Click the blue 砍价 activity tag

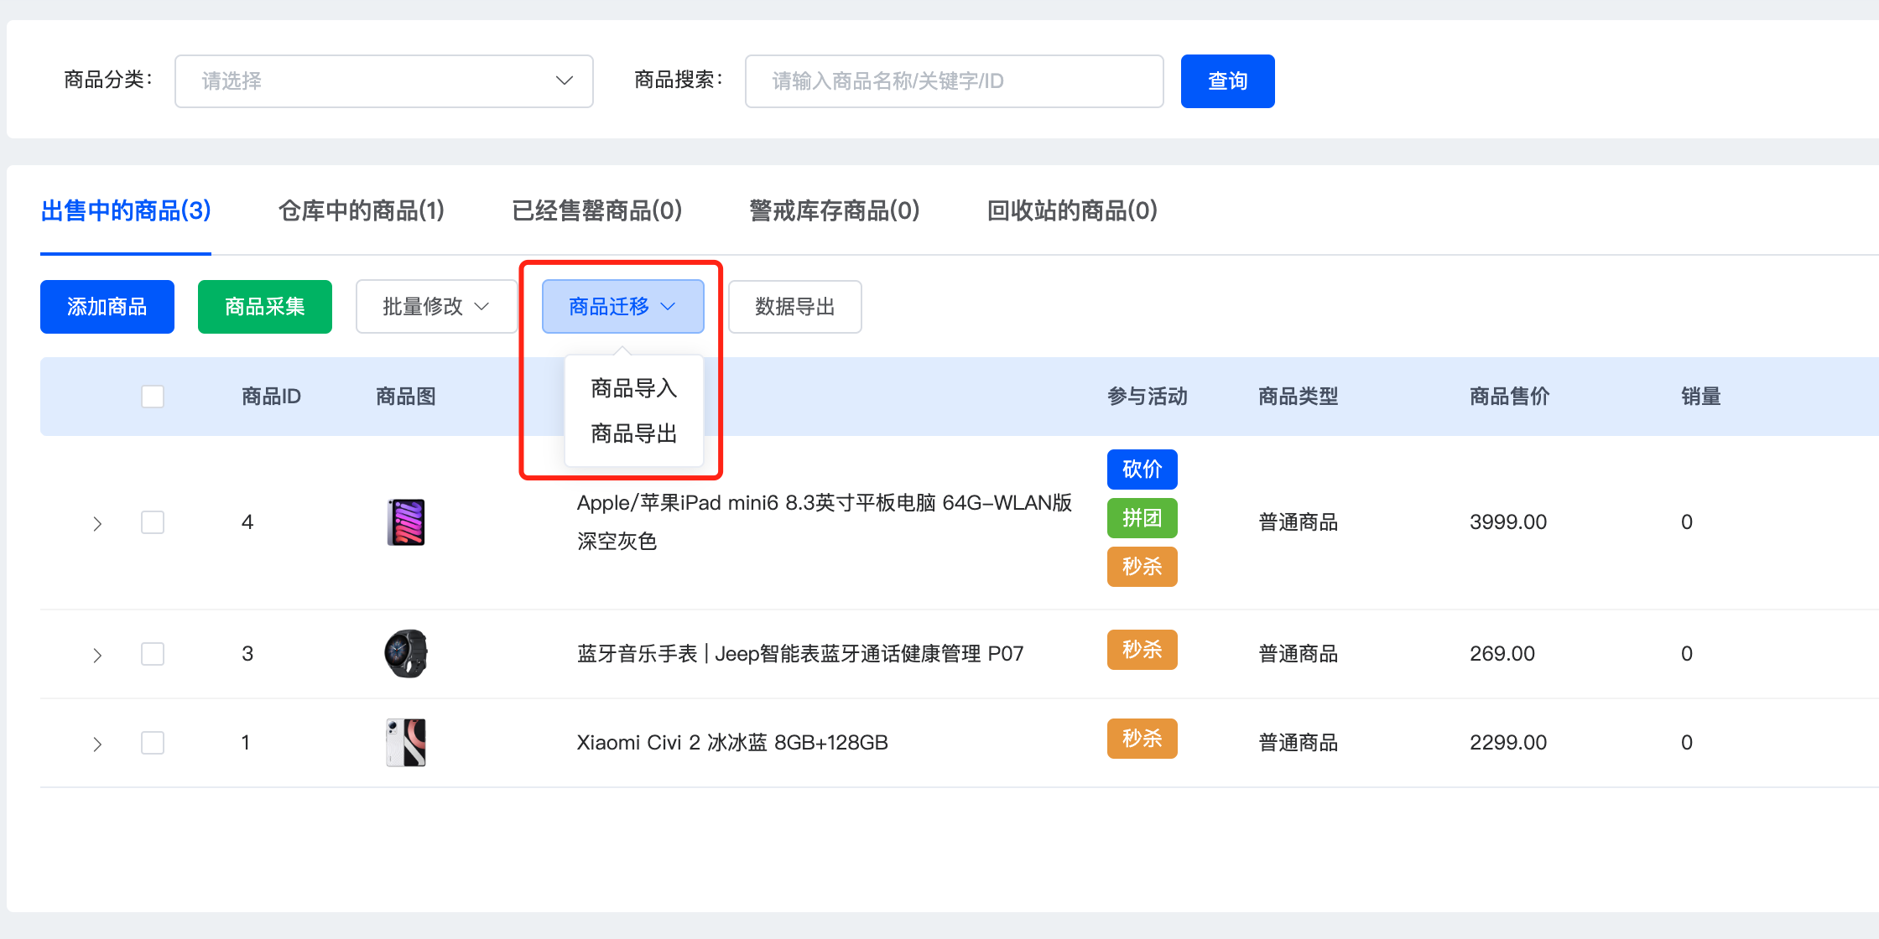click(1142, 469)
